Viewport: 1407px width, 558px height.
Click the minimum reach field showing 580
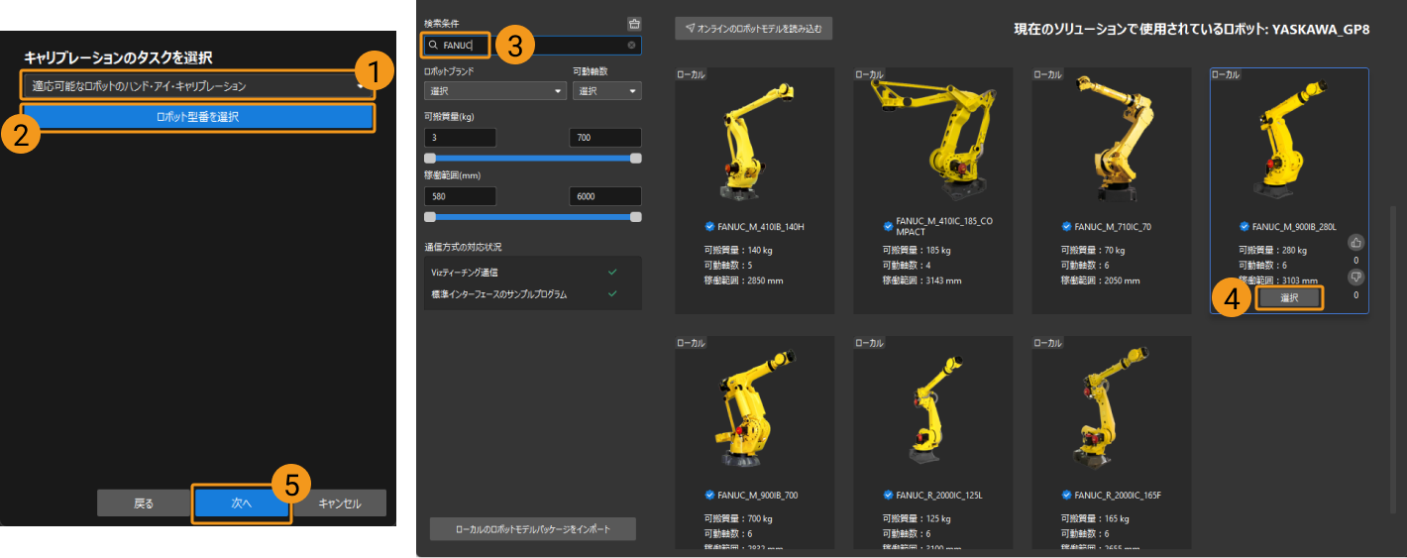click(460, 196)
